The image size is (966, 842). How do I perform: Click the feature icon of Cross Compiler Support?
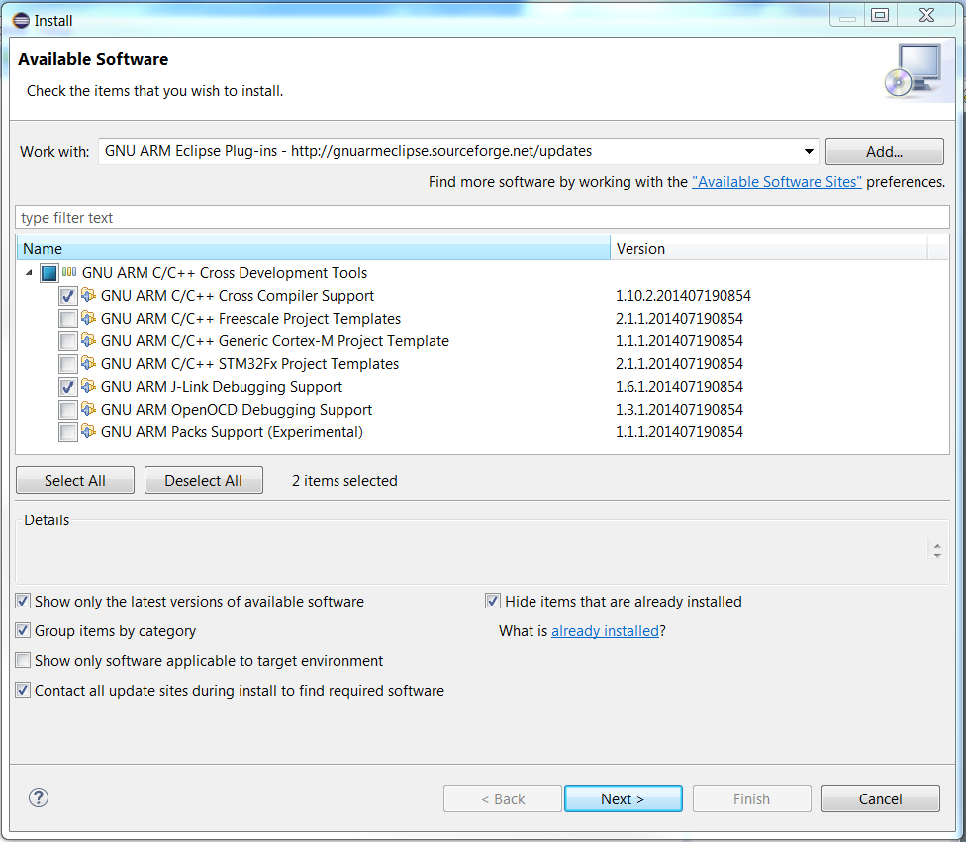[89, 295]
